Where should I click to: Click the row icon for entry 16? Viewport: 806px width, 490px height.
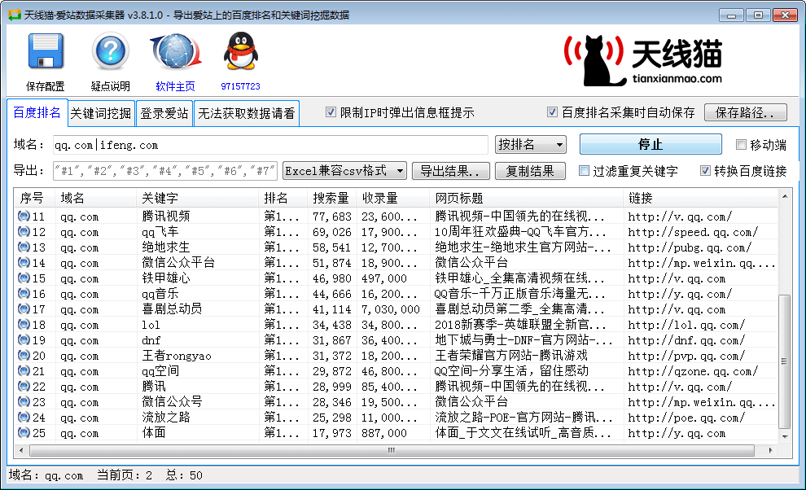point(24,294)
